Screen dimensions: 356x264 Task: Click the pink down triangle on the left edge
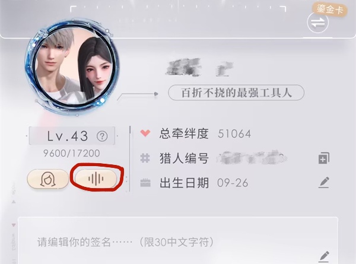click(x=14, y=225)
